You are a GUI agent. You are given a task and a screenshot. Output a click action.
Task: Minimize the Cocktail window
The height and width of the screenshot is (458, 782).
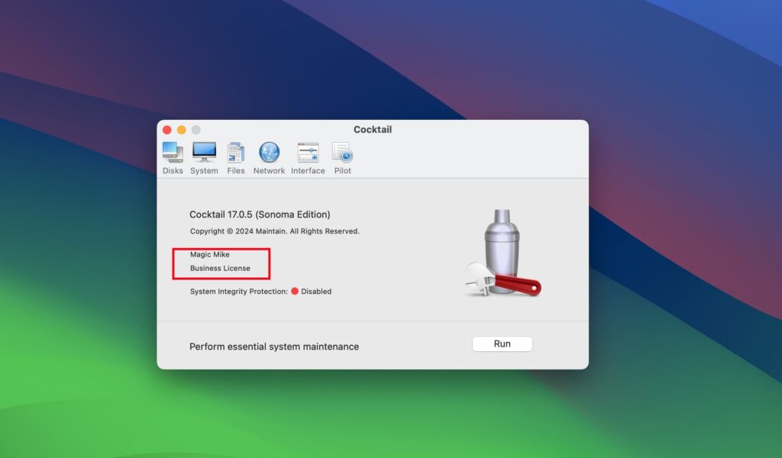[x=182, y=130]
